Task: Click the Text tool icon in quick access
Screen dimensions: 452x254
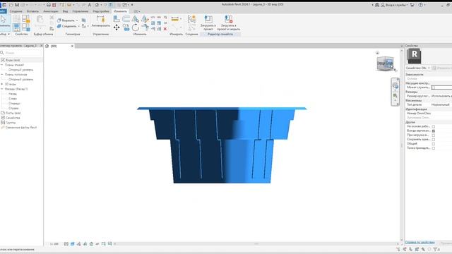Action: [x=90, y=5]
